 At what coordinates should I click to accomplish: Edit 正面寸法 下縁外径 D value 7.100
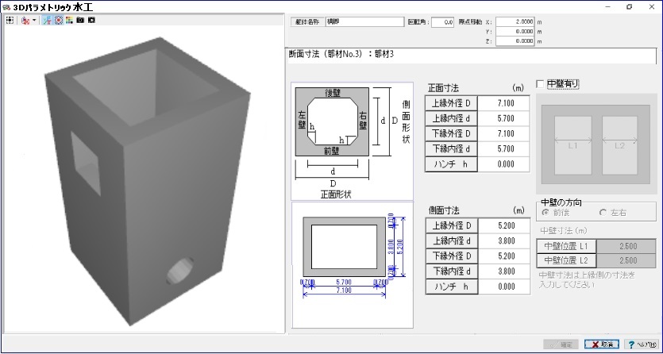(x=503, y=133)
